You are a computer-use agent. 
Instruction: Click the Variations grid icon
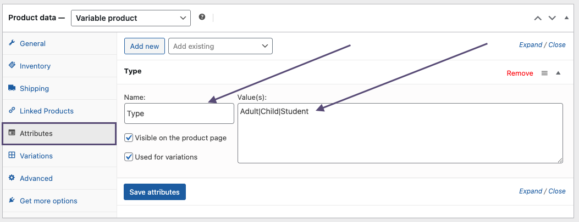coord(12,156)
